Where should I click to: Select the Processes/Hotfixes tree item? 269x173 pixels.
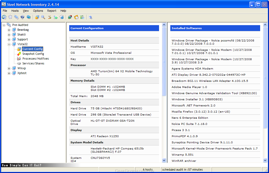35,59
